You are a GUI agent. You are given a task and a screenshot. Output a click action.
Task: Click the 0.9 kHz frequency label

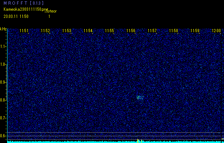[3, 82]
